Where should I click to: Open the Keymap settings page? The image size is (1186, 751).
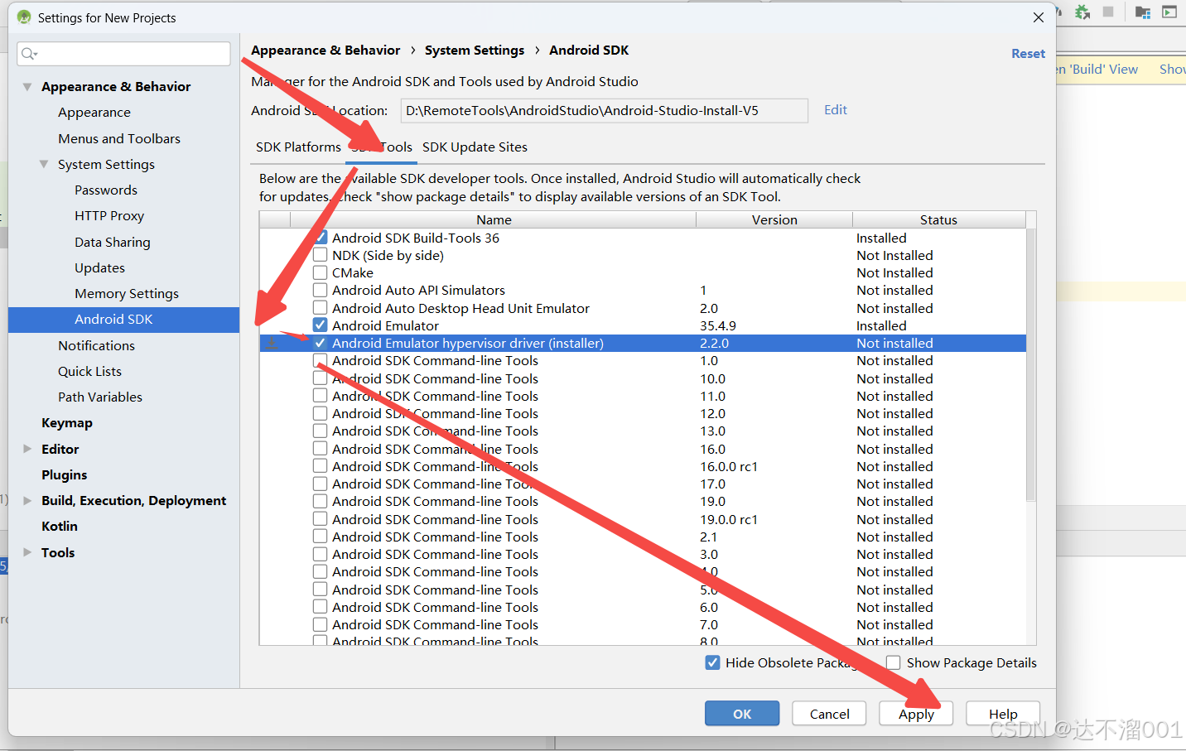click(x=67, y=423)
